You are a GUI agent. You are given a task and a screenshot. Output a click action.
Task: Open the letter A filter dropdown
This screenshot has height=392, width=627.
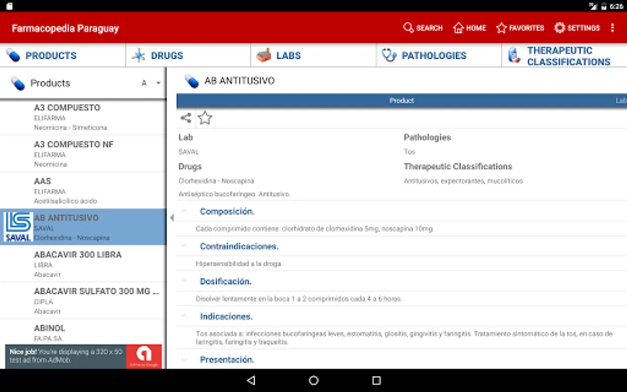point(151,83)
